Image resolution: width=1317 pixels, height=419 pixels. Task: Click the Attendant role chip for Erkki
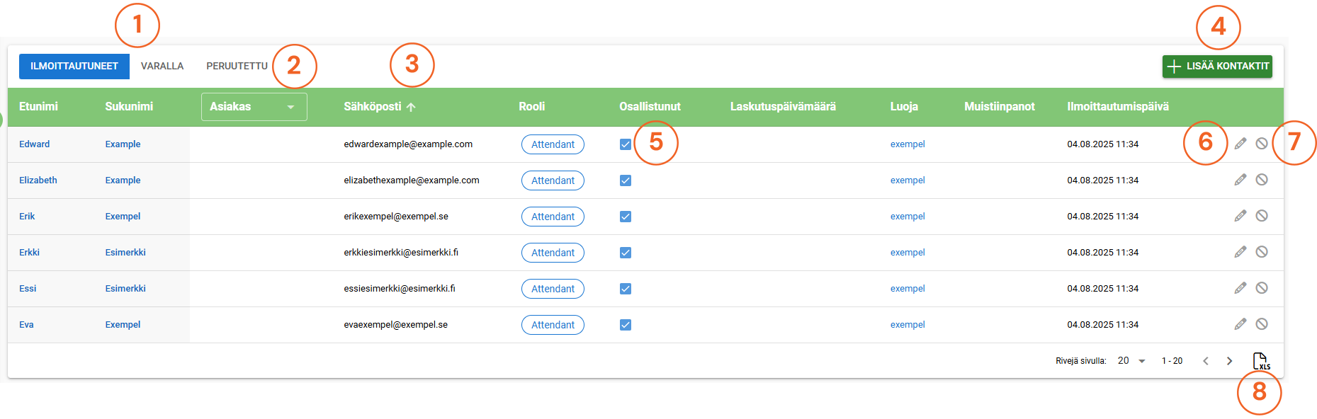[x=553, y=253]
